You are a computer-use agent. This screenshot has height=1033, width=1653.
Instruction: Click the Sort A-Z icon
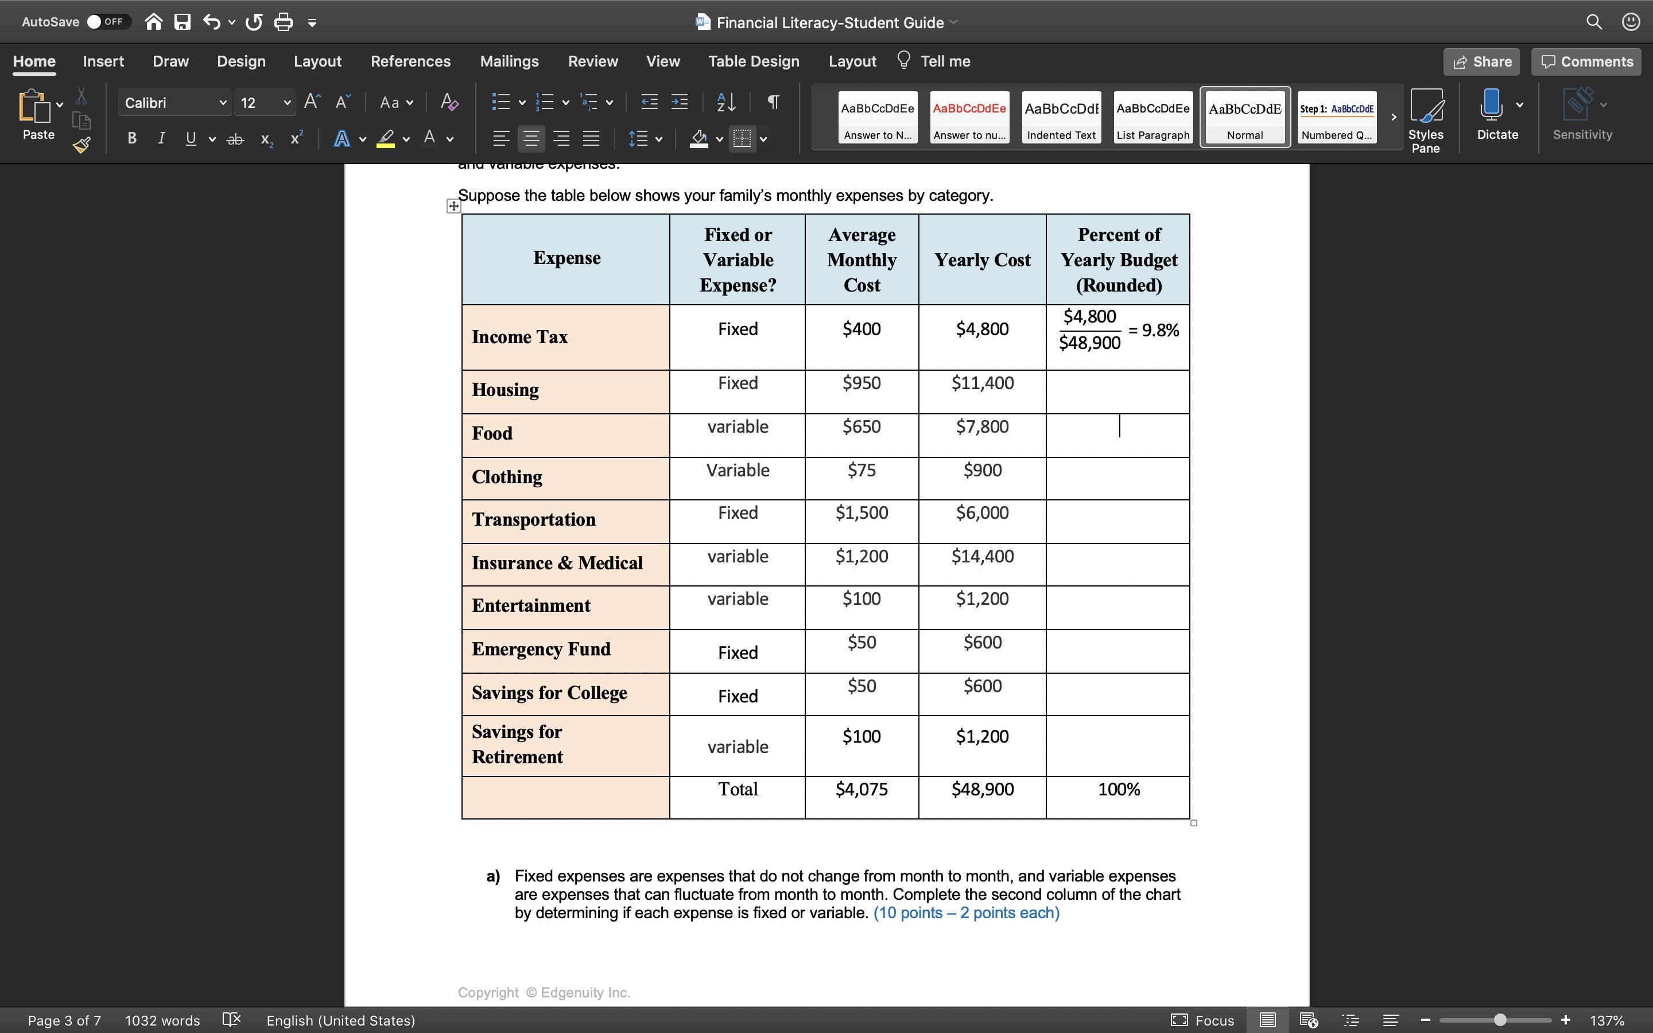coord(725,103)
